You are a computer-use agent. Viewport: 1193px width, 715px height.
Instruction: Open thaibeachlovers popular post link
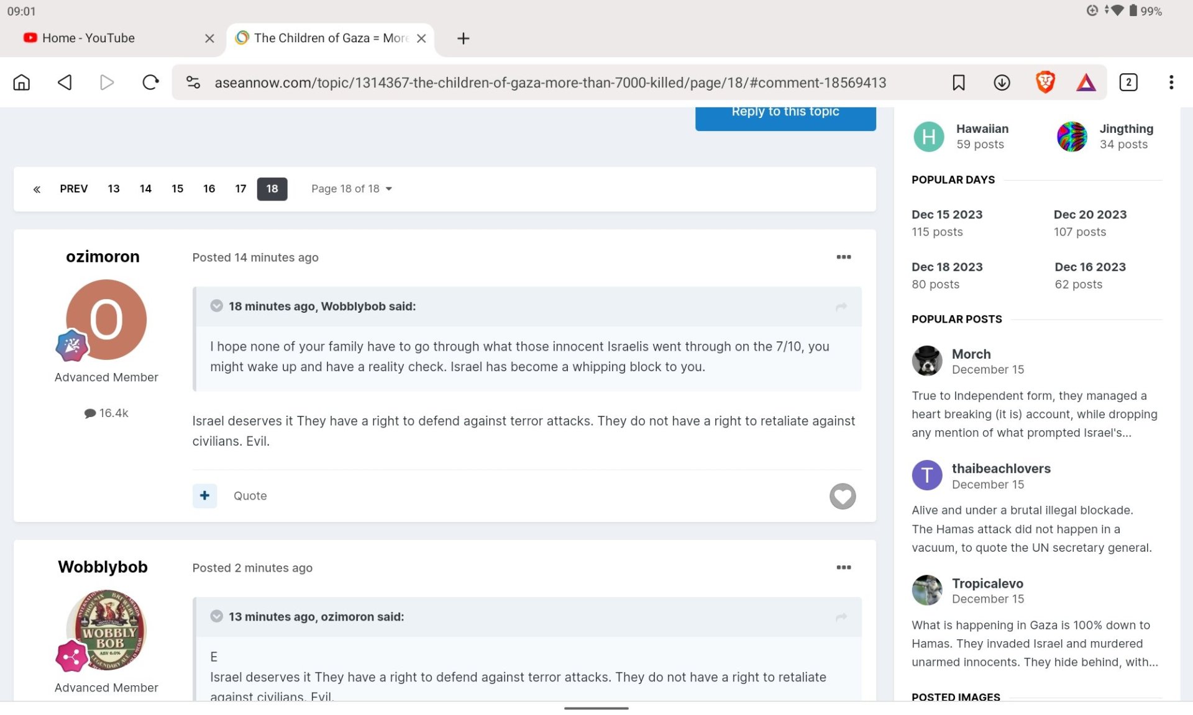coord(1000,469)
